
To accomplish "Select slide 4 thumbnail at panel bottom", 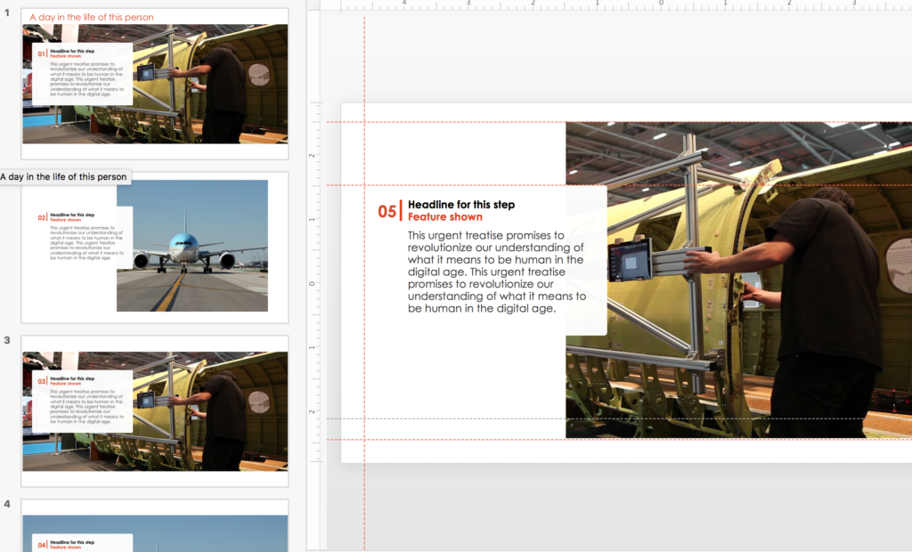I will pos(155,526).
